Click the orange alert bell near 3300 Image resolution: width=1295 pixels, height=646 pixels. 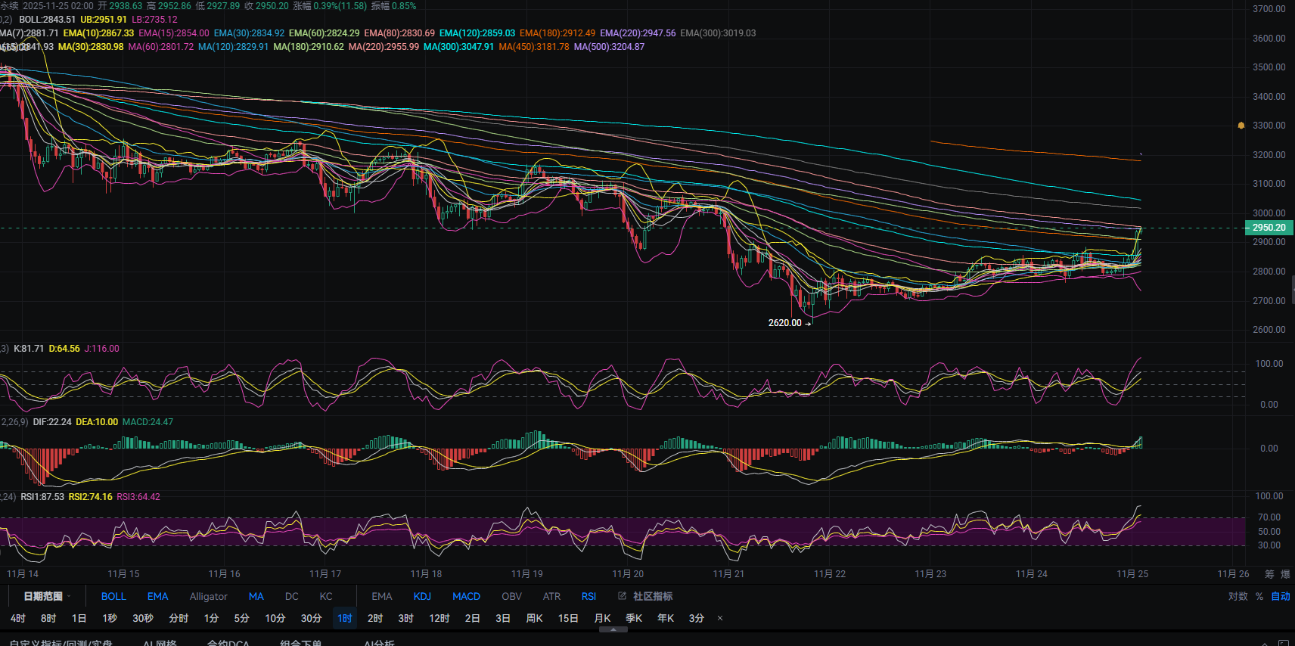pos(1241,126)
